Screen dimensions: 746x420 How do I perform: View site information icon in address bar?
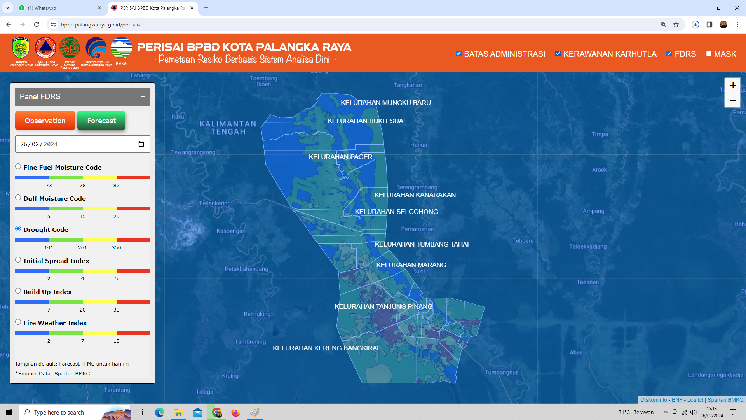pos(53,24)
